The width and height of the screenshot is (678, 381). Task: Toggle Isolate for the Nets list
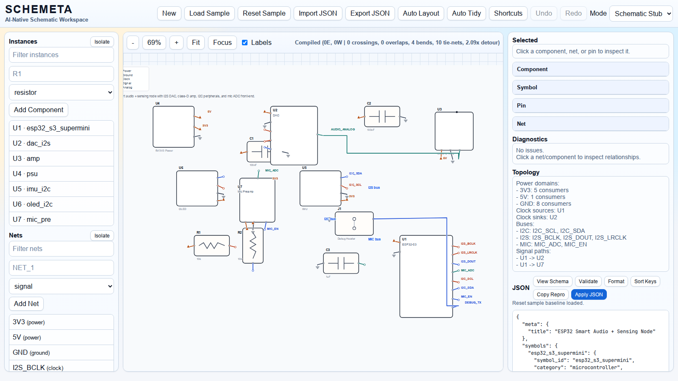102,236
